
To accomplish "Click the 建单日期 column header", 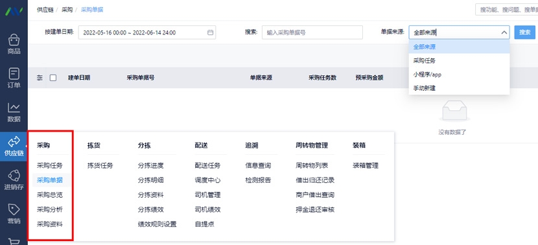I will tap(79, 78).
